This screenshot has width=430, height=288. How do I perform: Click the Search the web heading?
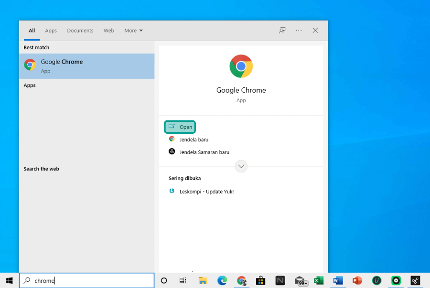(x=42, y=169)
